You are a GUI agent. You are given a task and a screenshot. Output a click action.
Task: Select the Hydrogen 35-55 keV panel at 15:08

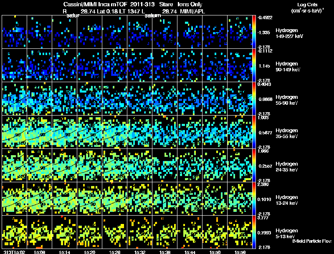point(39,132)
